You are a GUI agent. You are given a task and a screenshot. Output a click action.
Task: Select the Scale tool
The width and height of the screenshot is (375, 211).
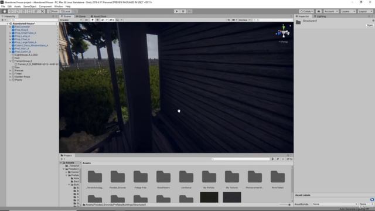click(23, 11)
